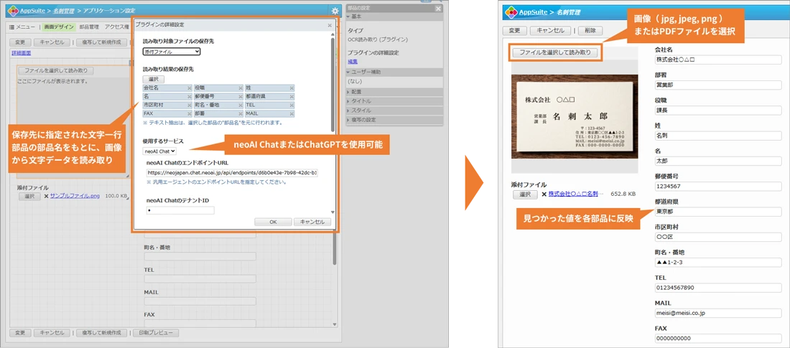Open the 使用するサービス dropdown showing neoAI Chat

tap(159, 151)
